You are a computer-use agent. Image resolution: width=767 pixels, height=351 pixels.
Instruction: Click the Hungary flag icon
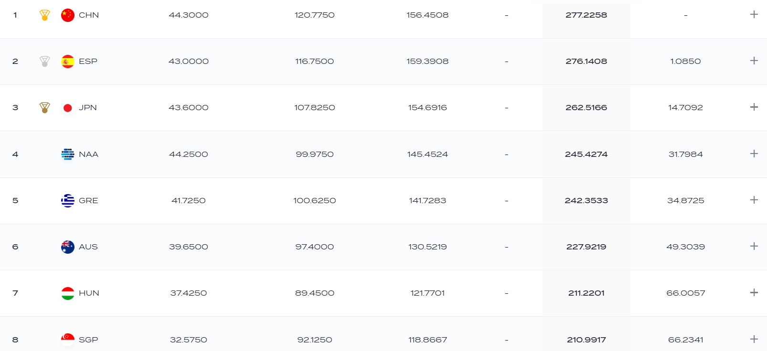tap(68, 293)
